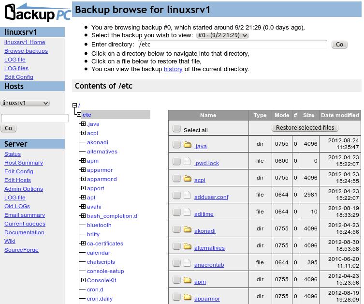Expand the avahi tree node
Viewport: 364px width, 304px height.
[x=83, y=206]
